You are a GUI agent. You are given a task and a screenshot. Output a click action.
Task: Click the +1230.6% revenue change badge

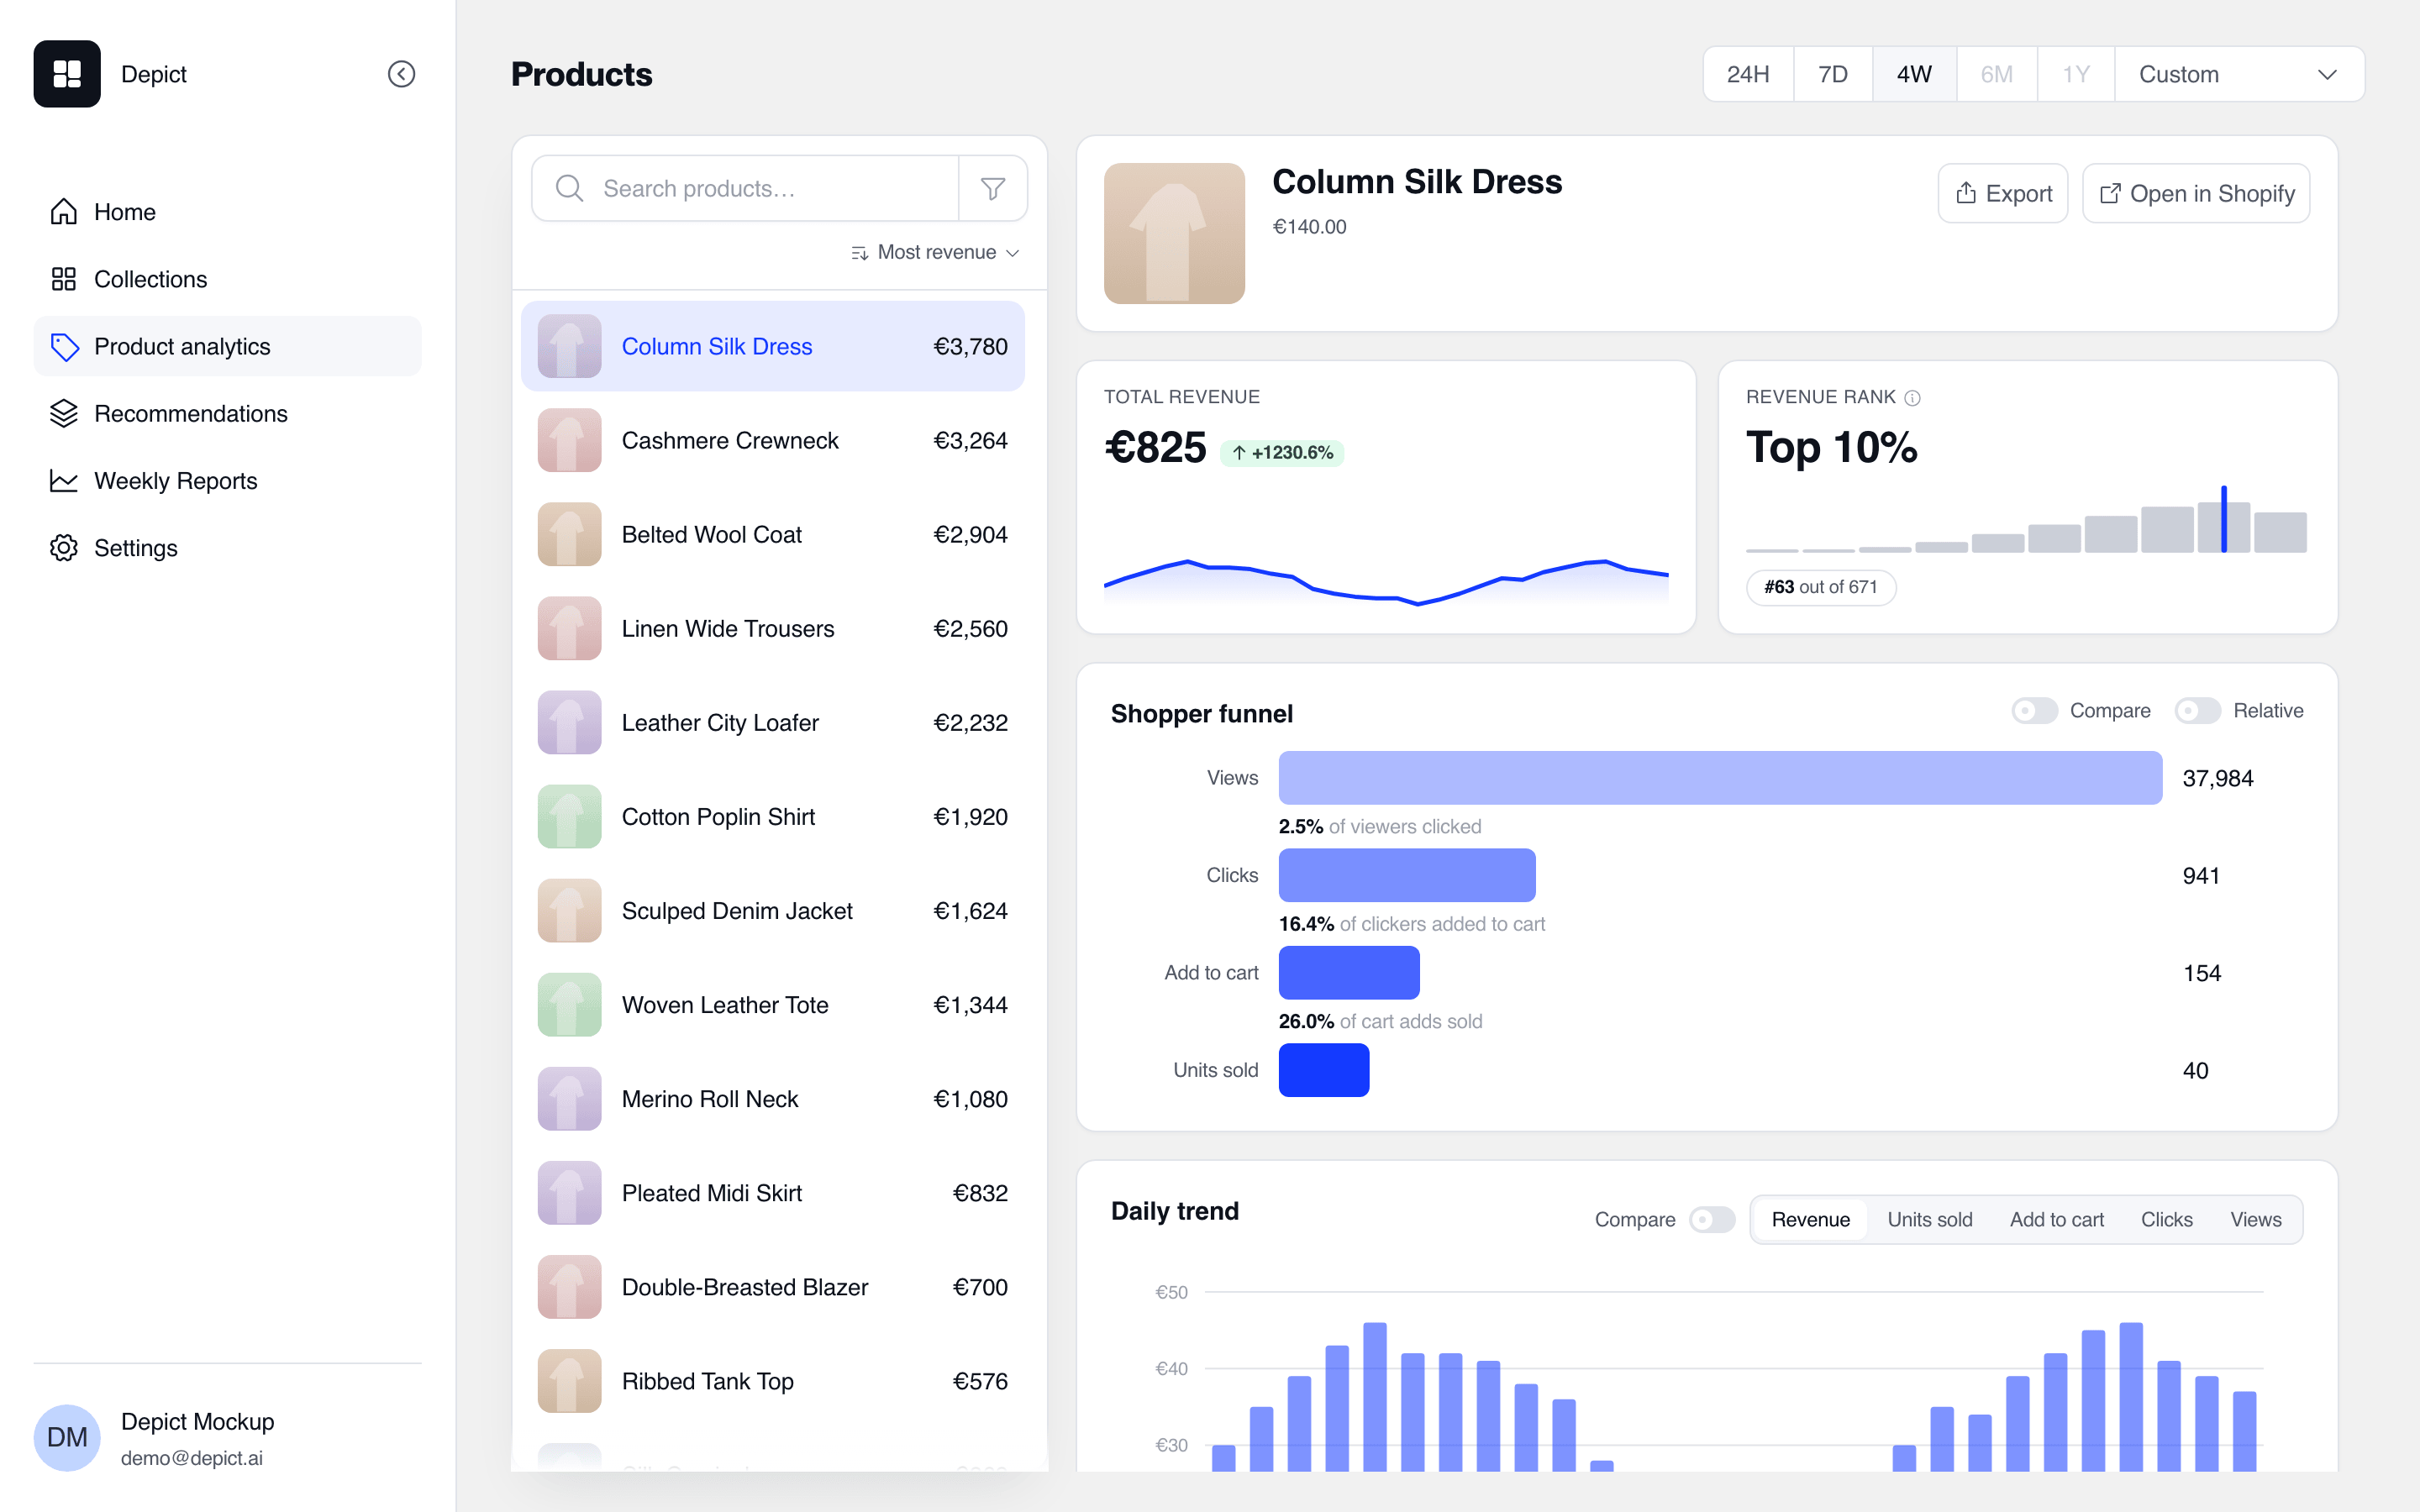click(1282, 453)
